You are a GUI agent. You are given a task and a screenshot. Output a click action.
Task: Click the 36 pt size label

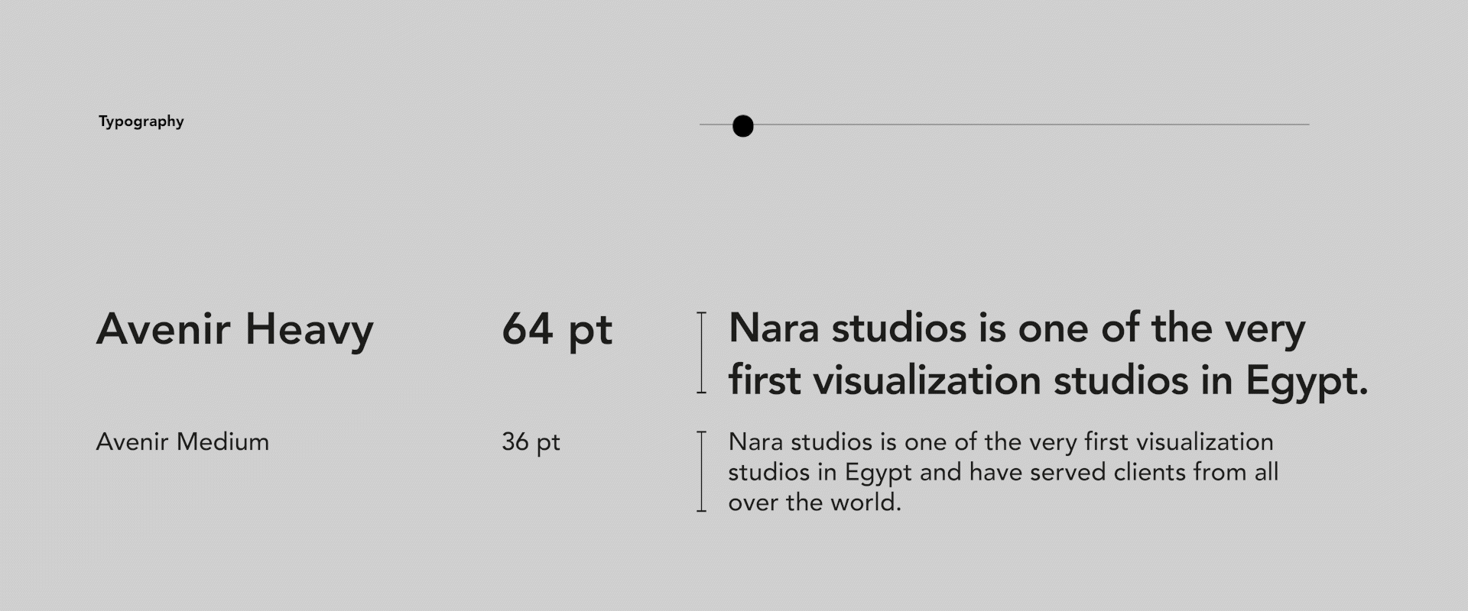[531, 442]
